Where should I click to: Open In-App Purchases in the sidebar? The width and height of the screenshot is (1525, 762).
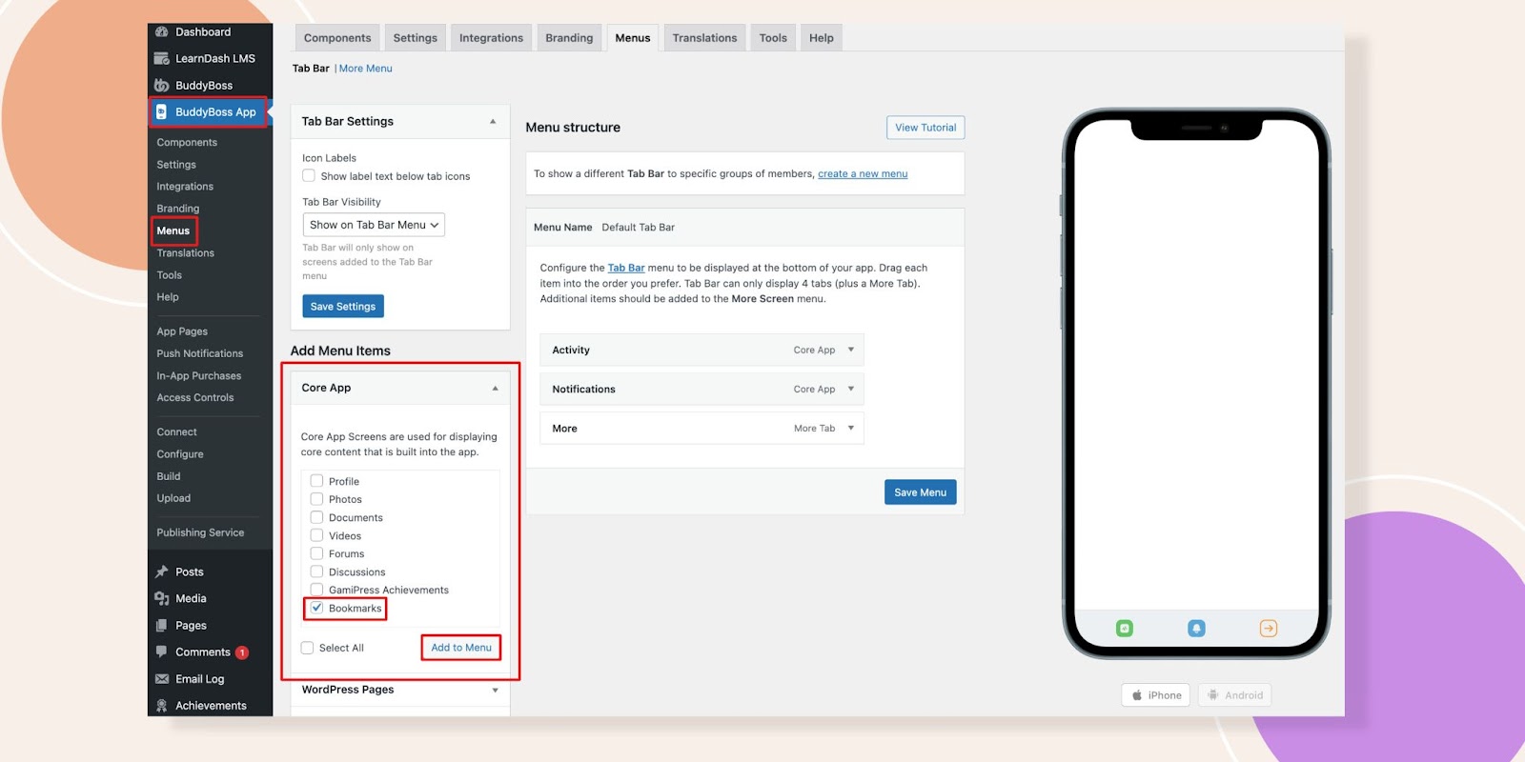pyautogui.click(x=199, y=376)
